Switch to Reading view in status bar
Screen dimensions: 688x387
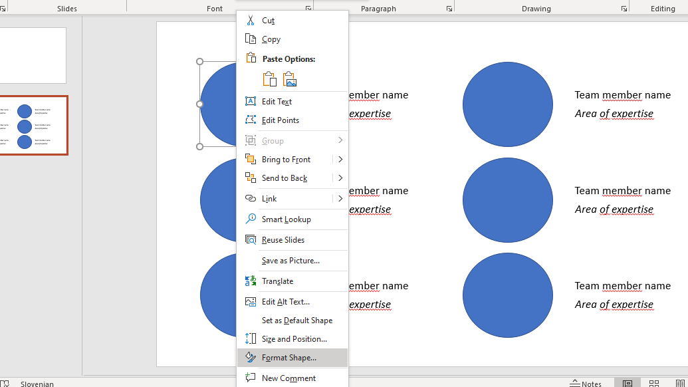(680, 384)
